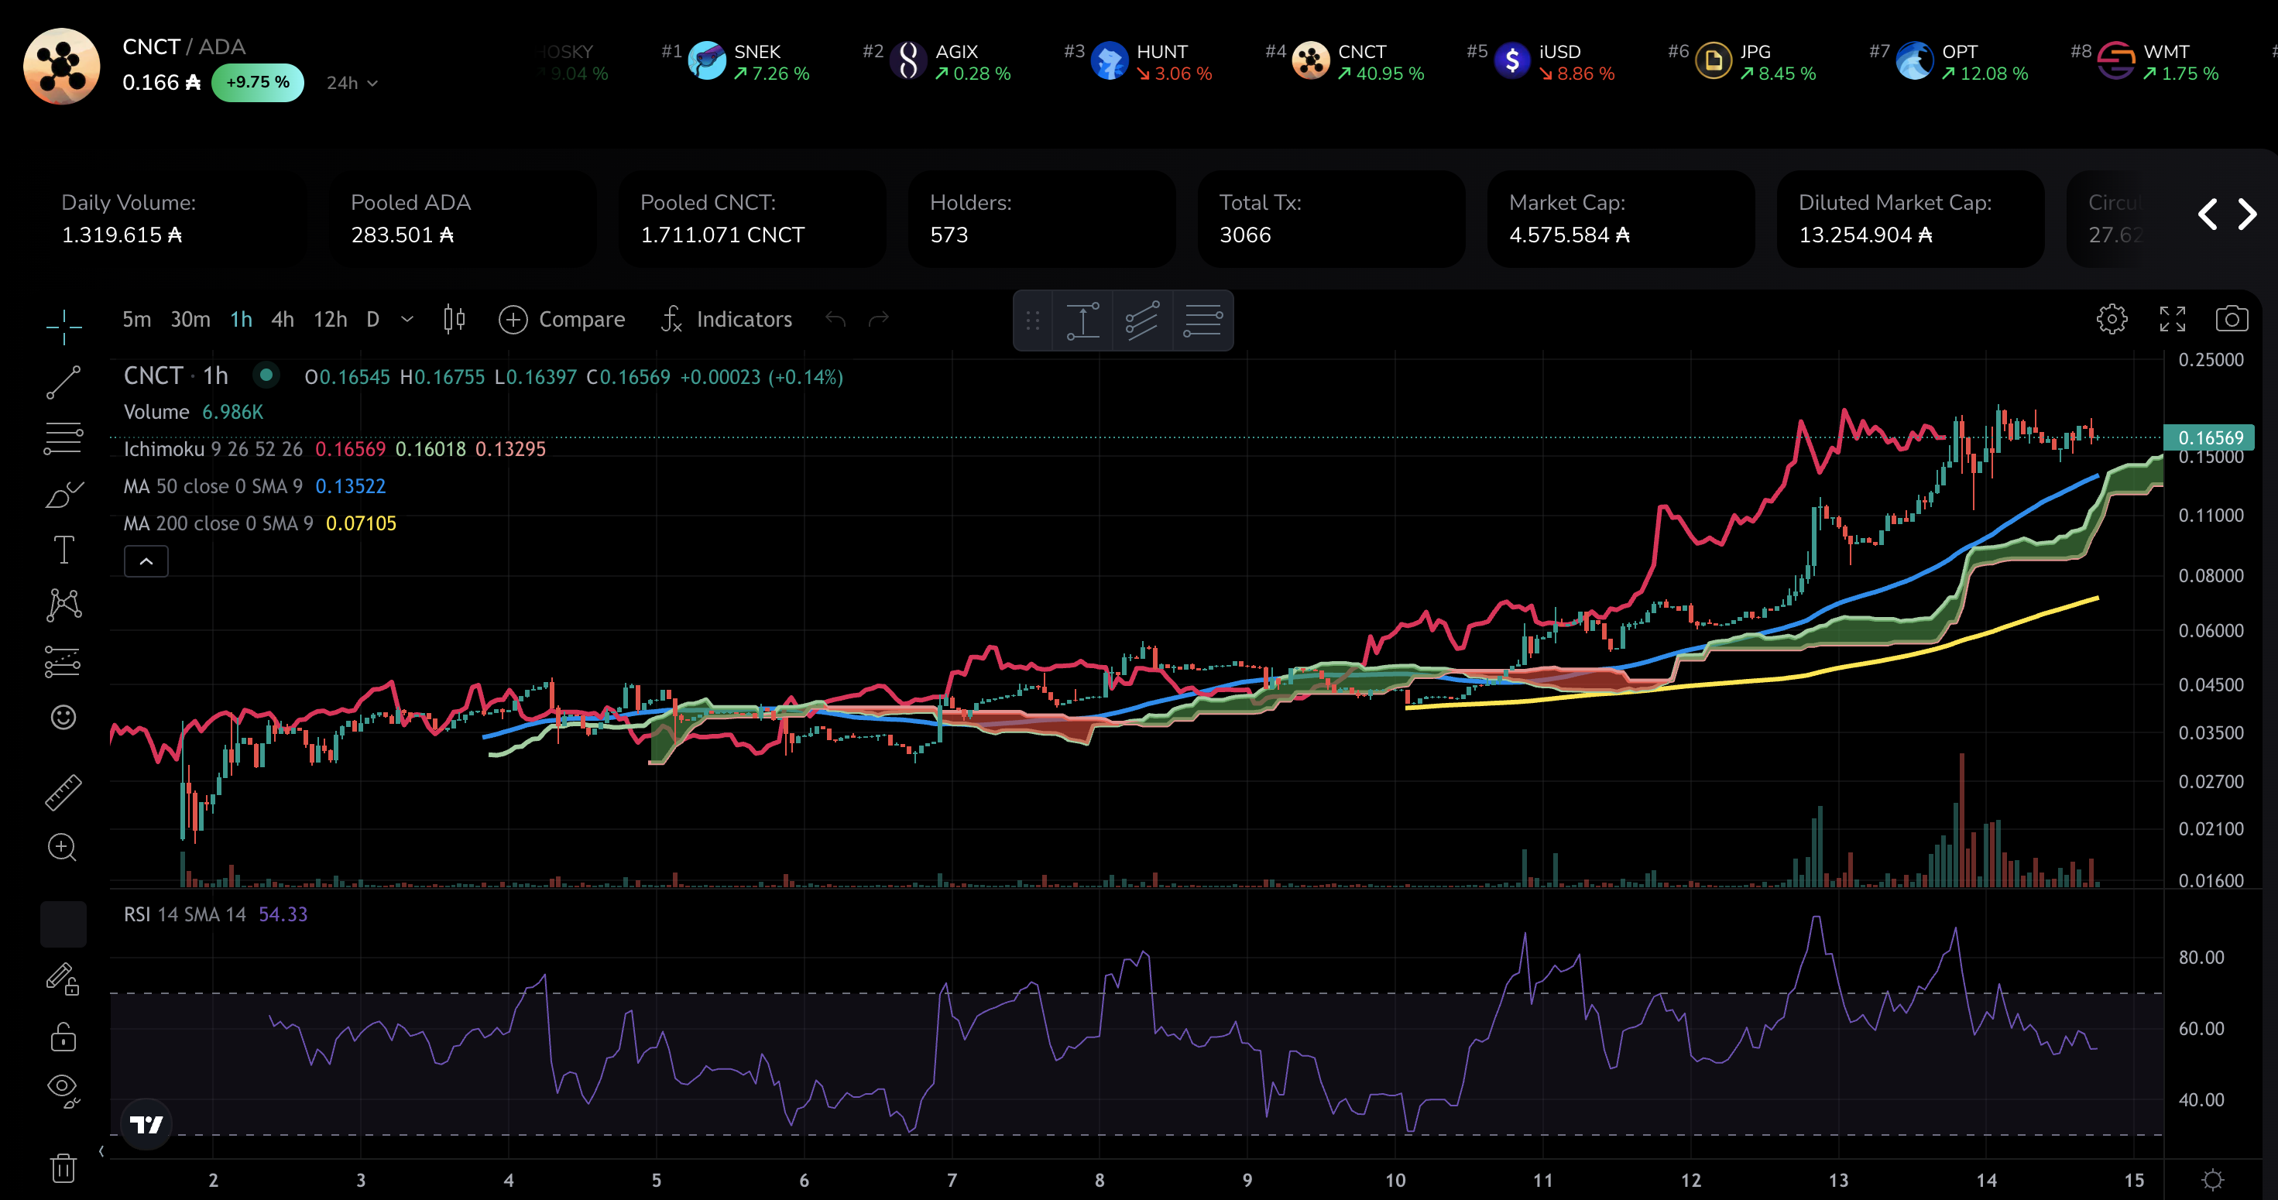Image resolution: width=2278 pixels, height=1200 pixels.
Task: Collapse the indicator legend arrow
Action: coord(146,561)
